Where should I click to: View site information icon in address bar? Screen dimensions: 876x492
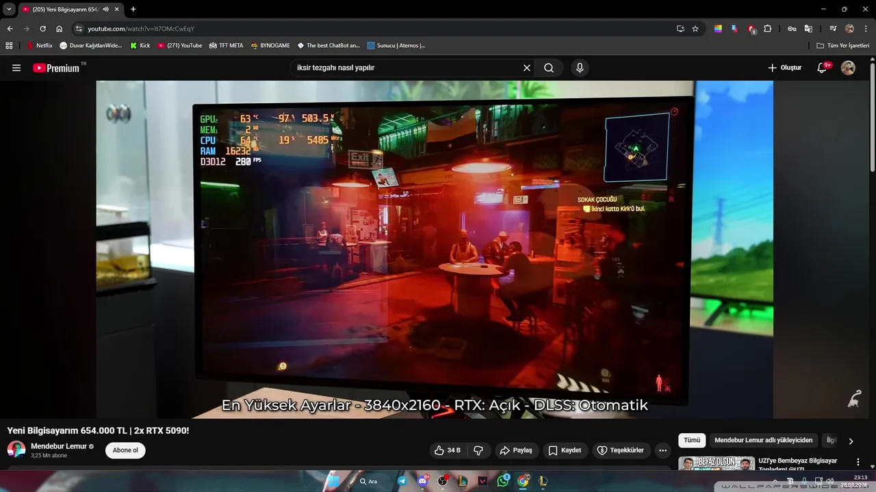click(x=79, y=29)
